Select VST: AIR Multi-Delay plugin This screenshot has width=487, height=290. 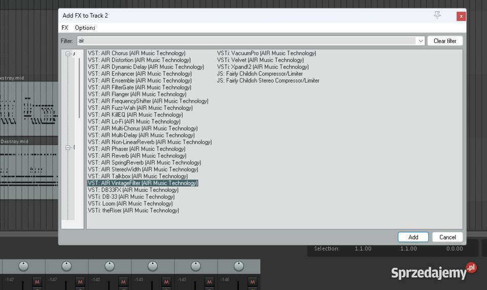click(x=141, y=135)
